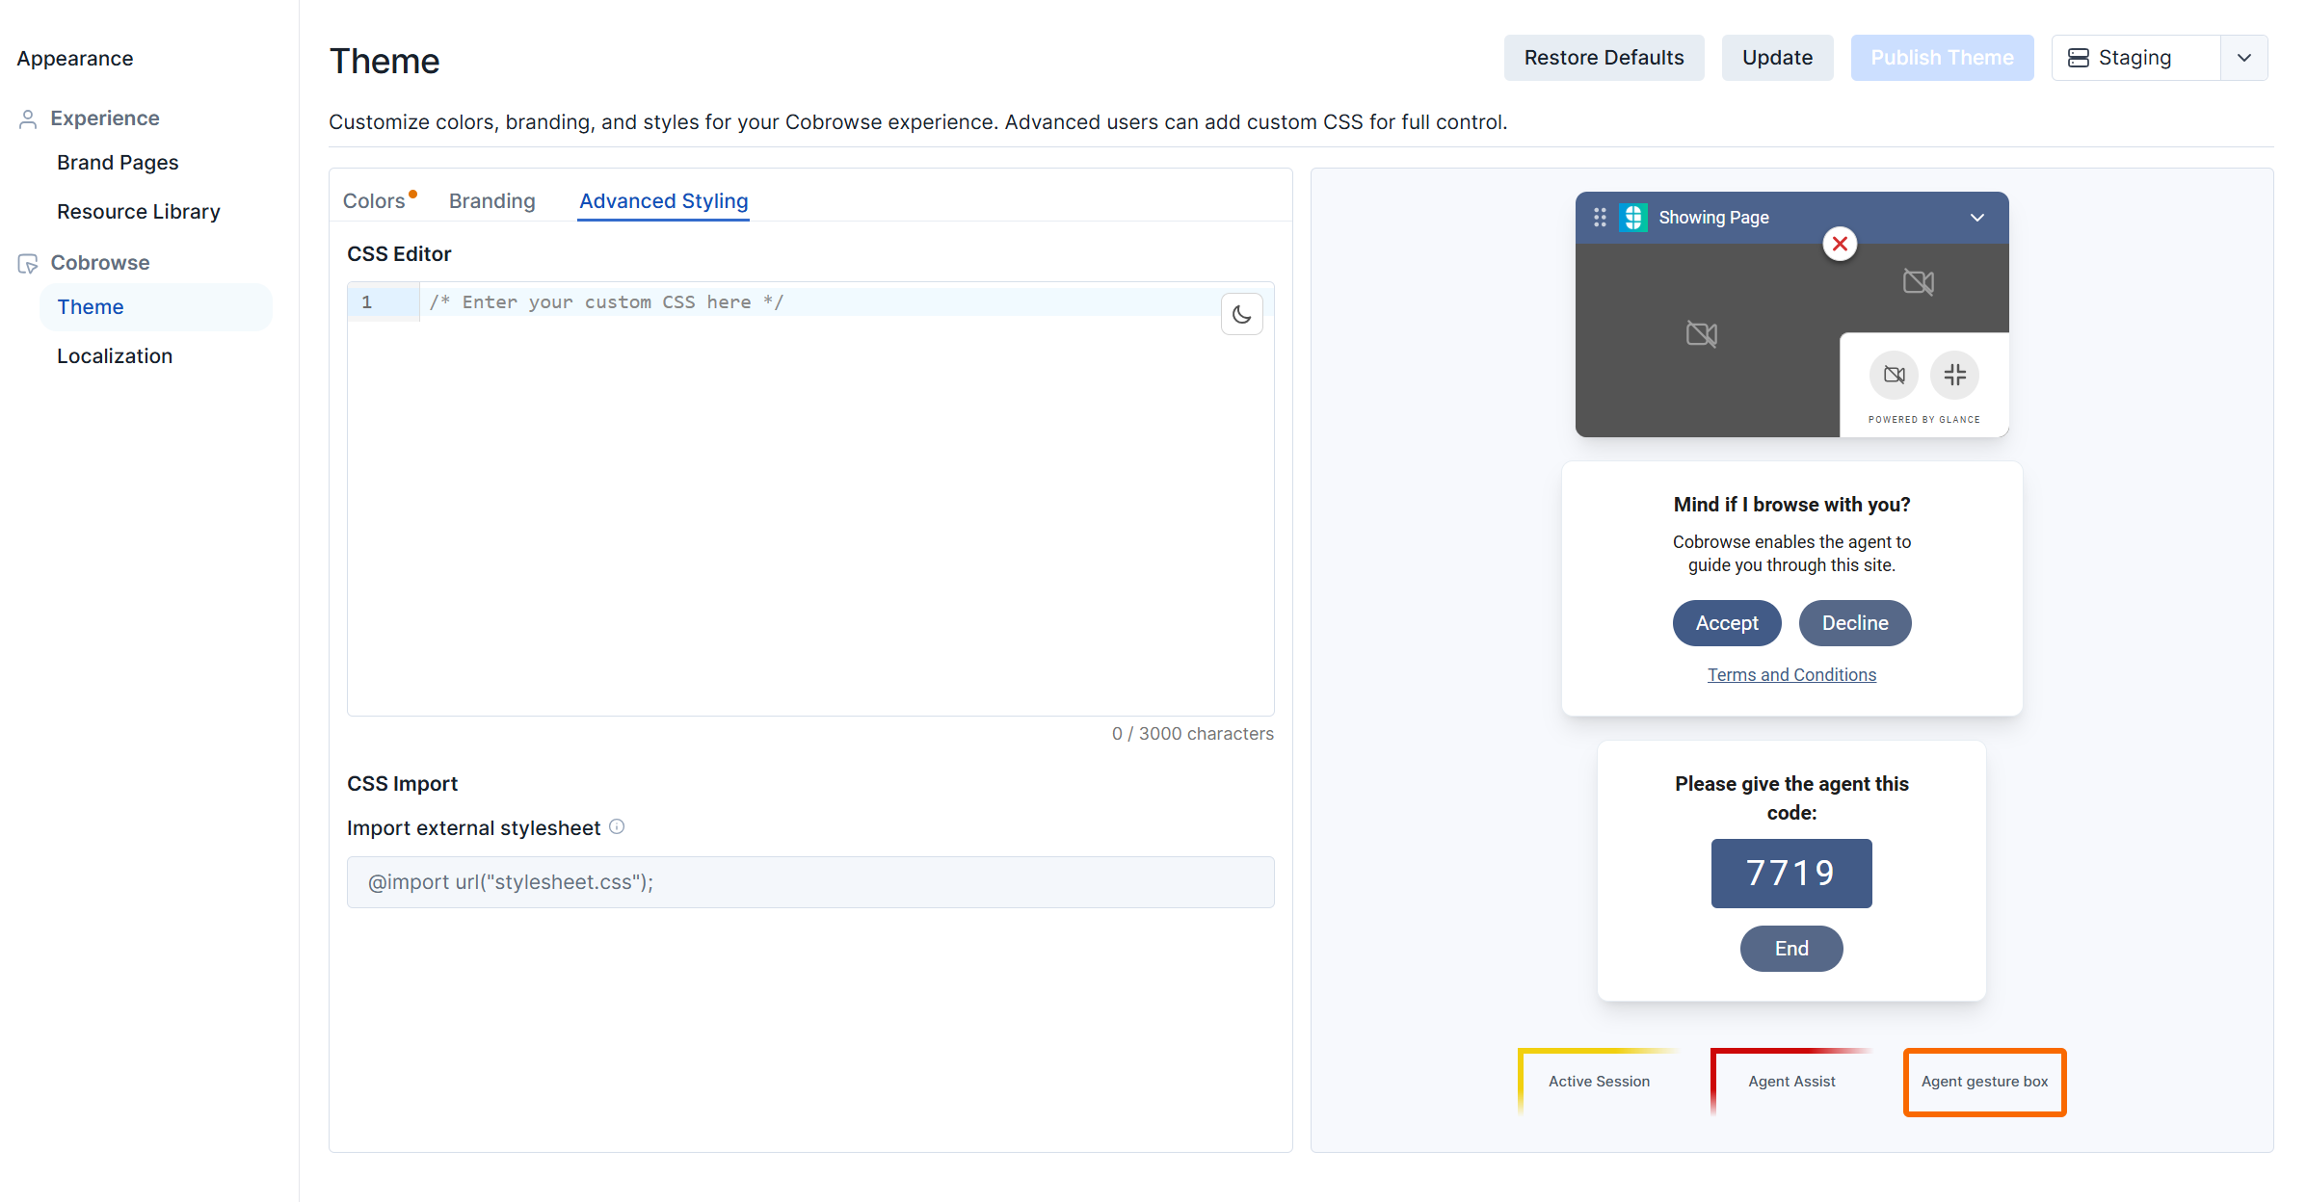This screenshot has height=1202, width=2307.
Task: Click the Experience person icon in sidebar
Action: tap(28, 118)
